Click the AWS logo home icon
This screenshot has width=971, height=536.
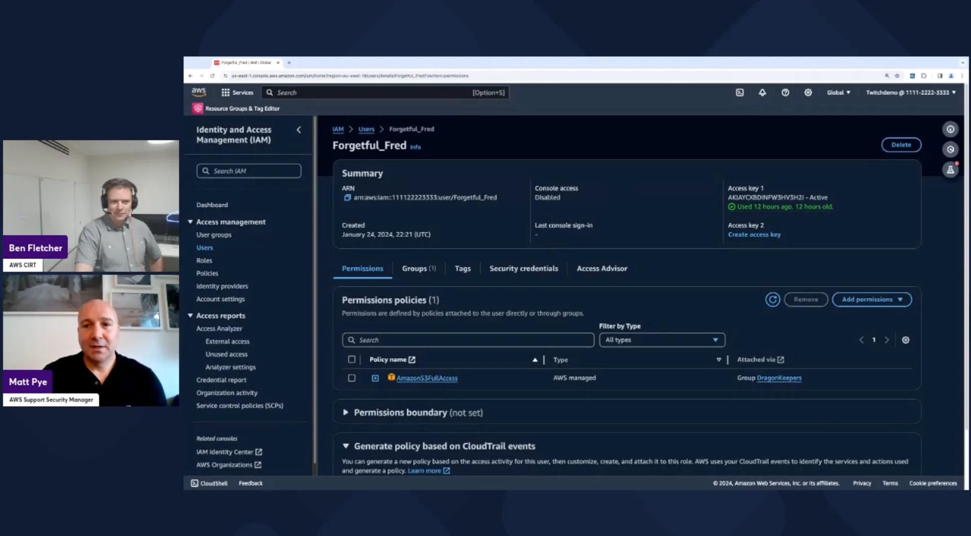click(199, 92)
